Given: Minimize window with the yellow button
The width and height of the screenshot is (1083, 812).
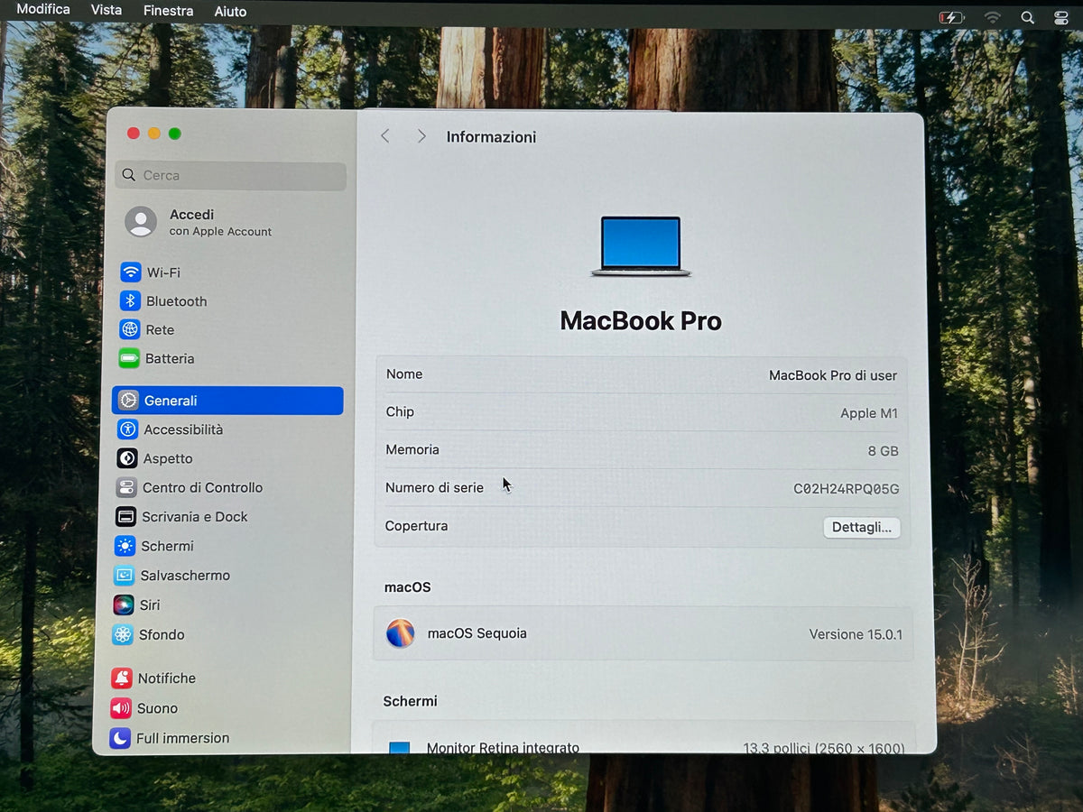Looking at the screenshot, I should pyautogui.click(x=154, y=134).
